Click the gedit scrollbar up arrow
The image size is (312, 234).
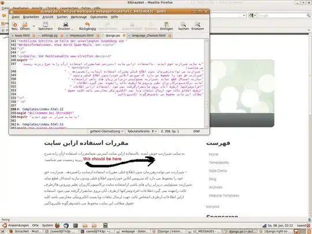coord(206,40)
